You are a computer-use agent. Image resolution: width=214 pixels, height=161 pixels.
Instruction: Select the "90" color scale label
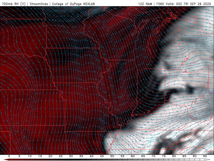click(194, 156)
